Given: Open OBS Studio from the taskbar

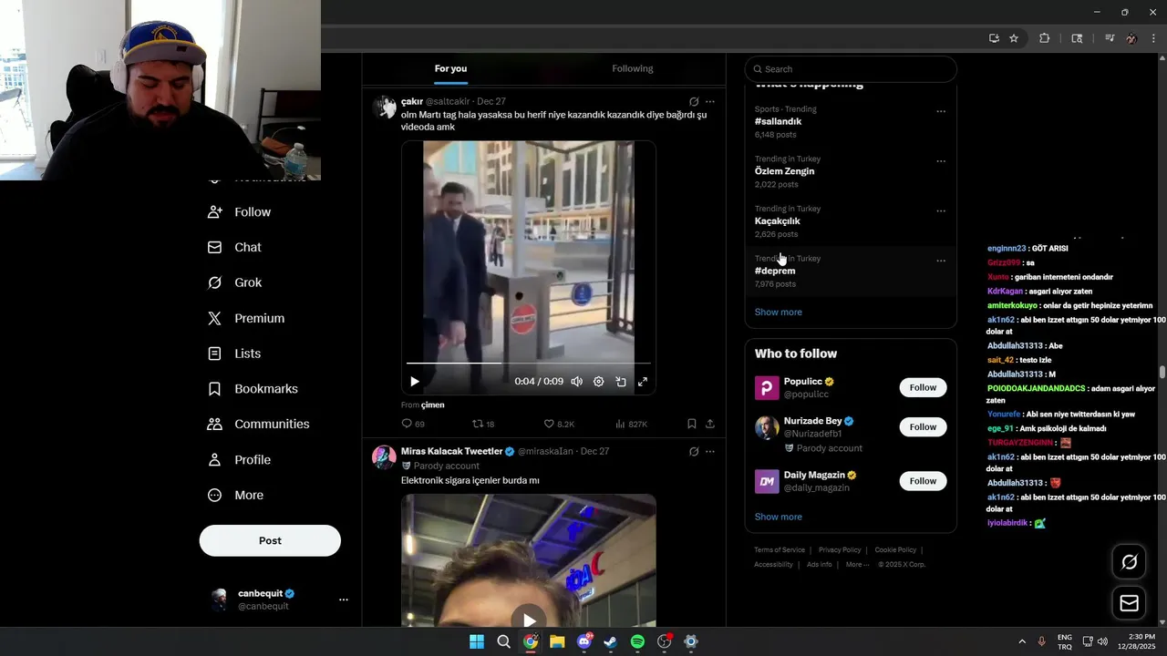Looking at the screenshot, I should coord(665,642).
